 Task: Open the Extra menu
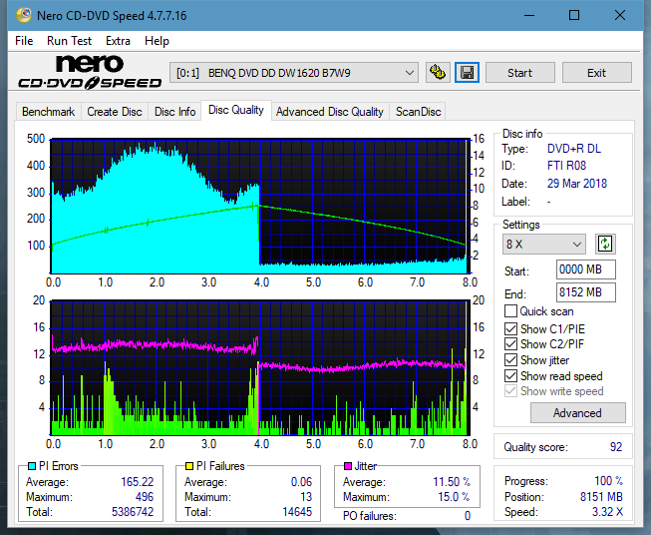click(118, 41)
